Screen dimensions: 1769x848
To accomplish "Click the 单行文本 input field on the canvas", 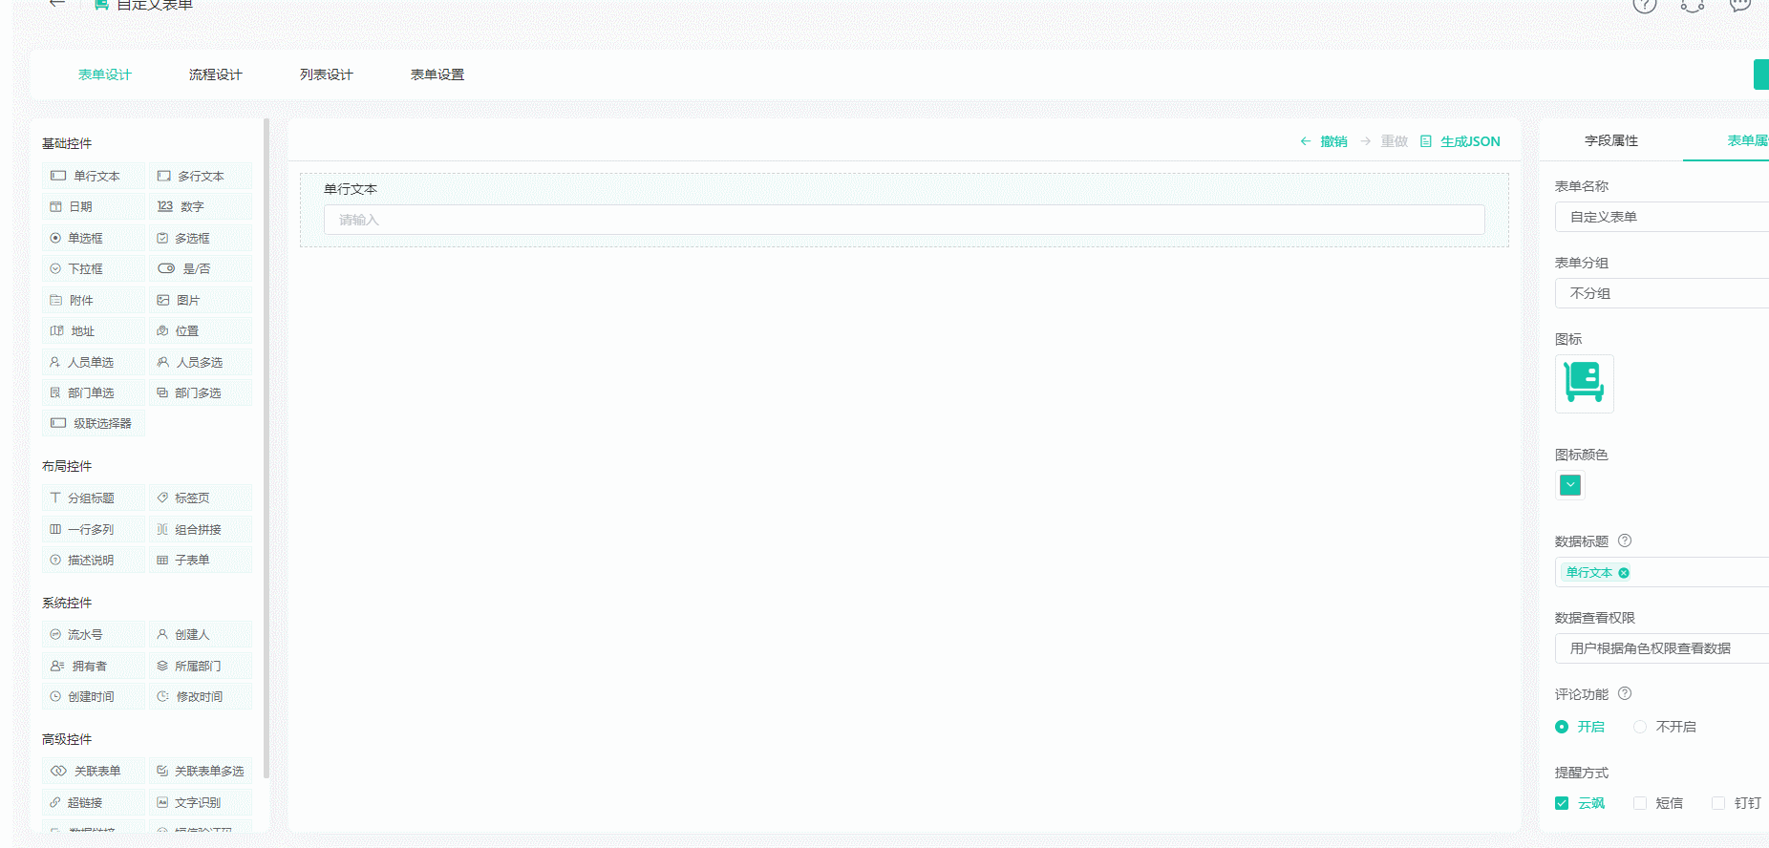I will 904,220.
